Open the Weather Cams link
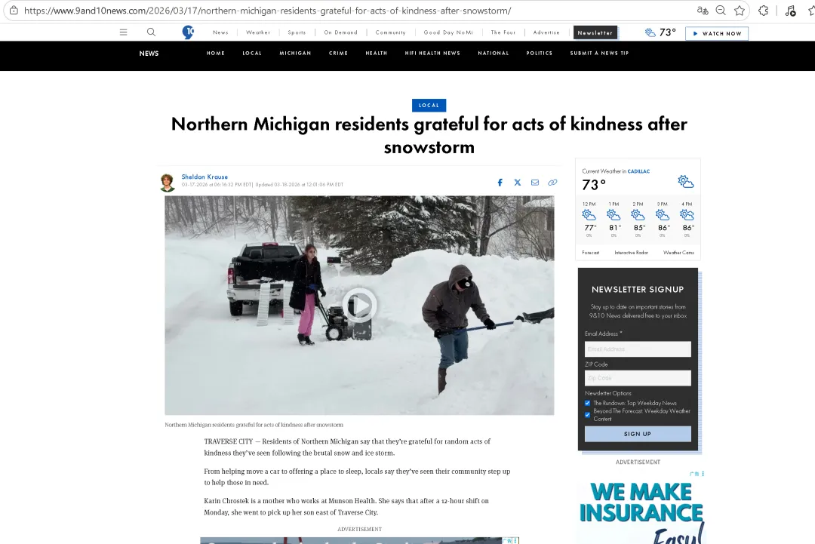815x544 pixels. click(678, 253)
